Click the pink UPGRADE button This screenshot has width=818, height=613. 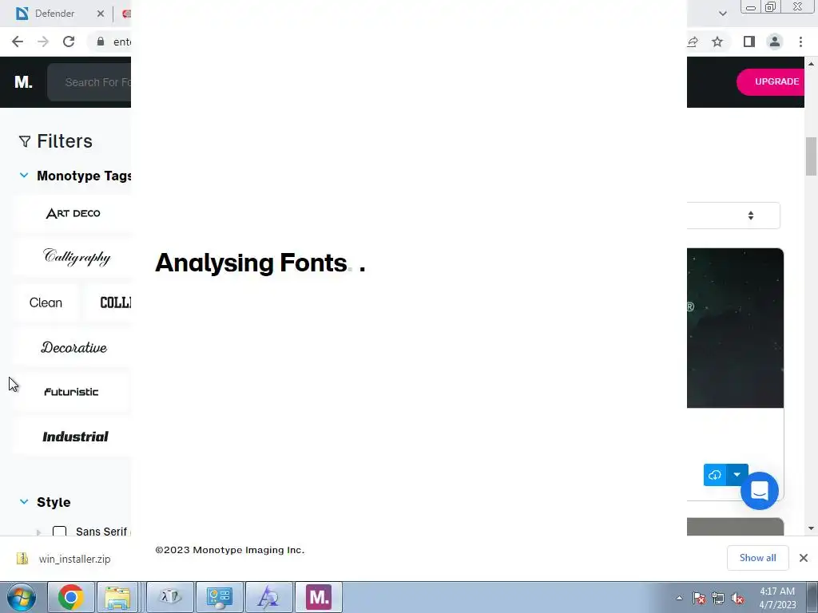point(771,82)
